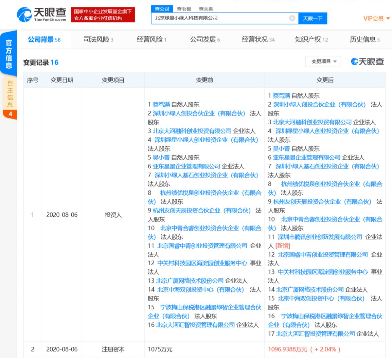Expand the 变更项目 filter dropdown
This screenshot has width=392, height=358.
[323, 61]
